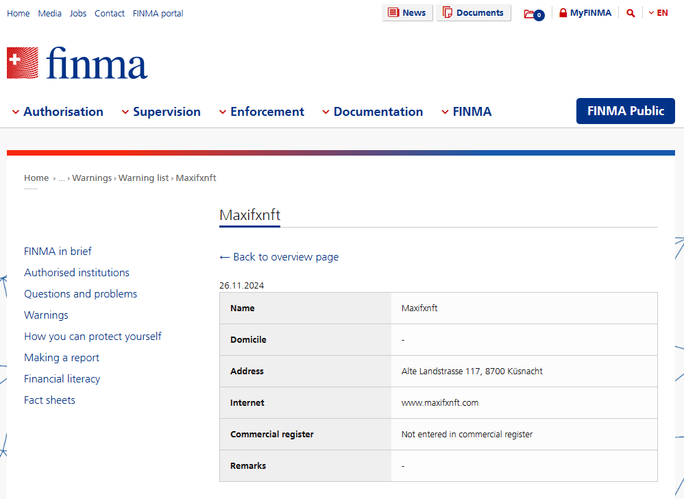Open the watch list folder icon

click(x=534, y=14)
